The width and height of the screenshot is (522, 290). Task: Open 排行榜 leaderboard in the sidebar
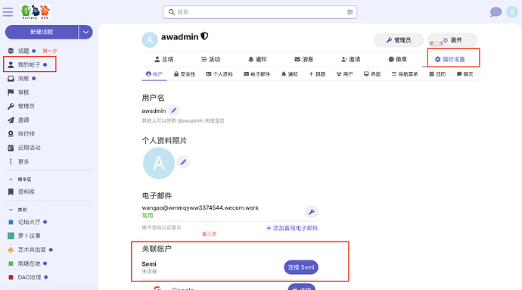pyautogui.click(x=21, y=134)
